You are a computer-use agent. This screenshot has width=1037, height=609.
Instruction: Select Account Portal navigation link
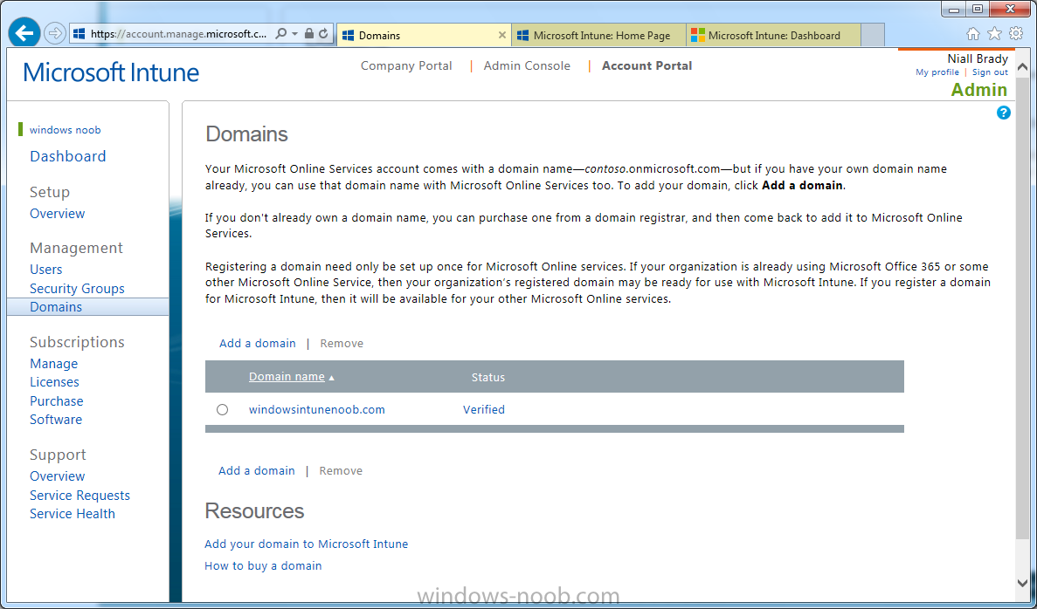tap(646, 66)
